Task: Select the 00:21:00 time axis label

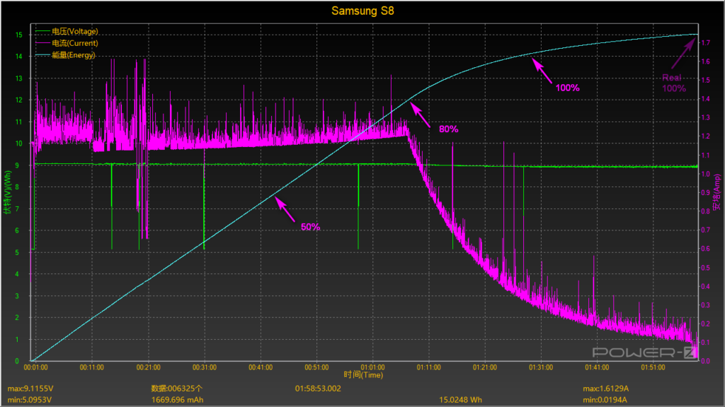Action: tap(149, 367)
